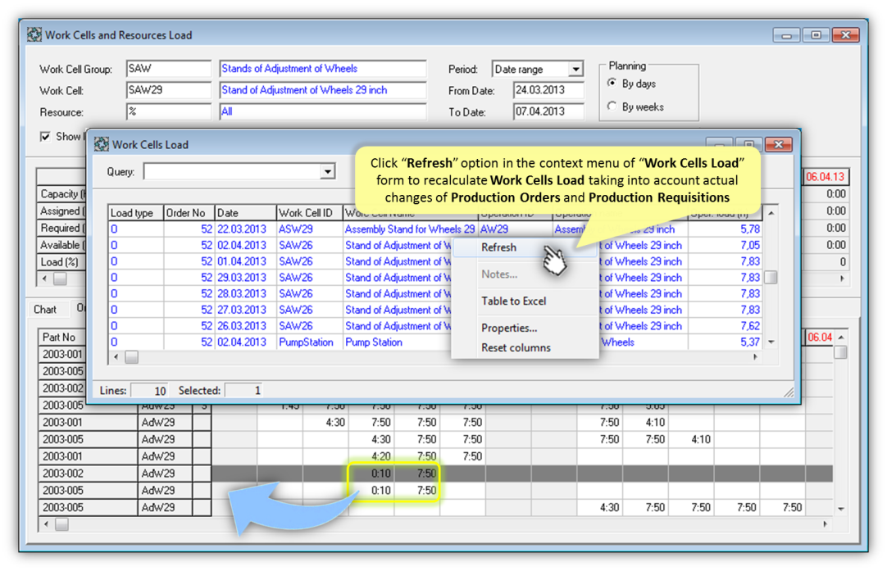The width and height of the screenshot is (887, 571).
Task: Select the date cell 29.03.2013
Action: click(245, 278)
